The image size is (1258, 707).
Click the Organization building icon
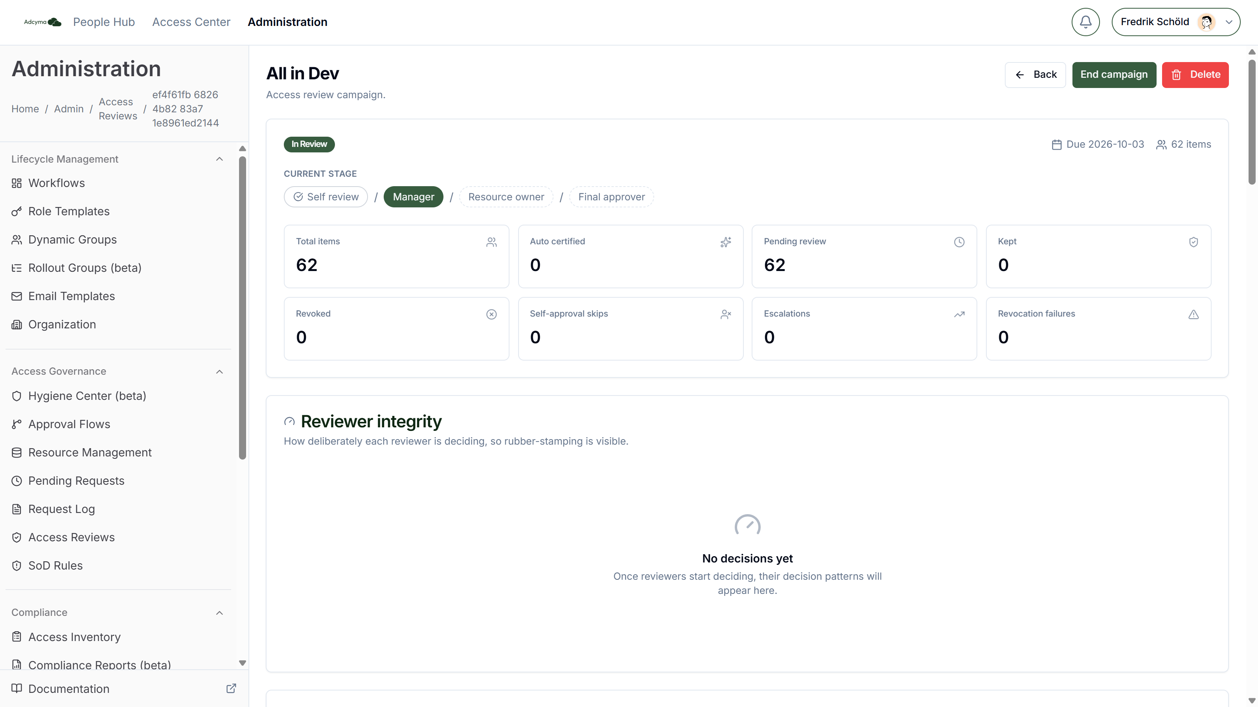pos(17,324)
